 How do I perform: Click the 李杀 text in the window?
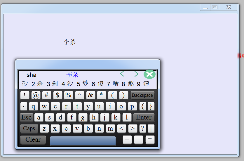point(69,42)
